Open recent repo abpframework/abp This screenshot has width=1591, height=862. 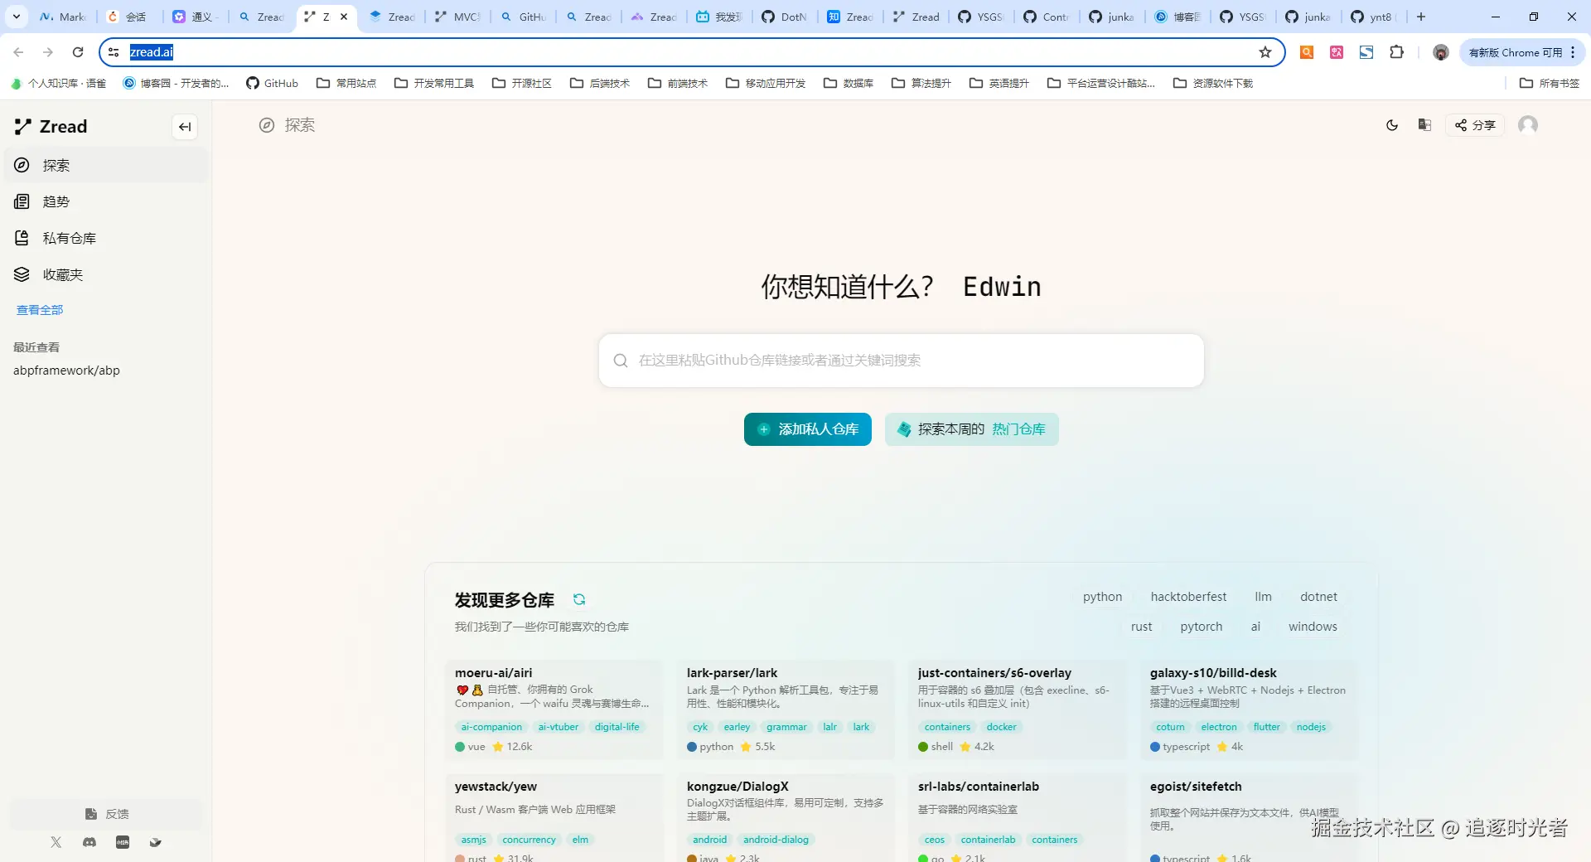(66, 370)
